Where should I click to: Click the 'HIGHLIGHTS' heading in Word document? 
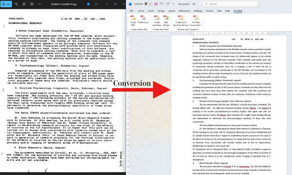[199, 39]
